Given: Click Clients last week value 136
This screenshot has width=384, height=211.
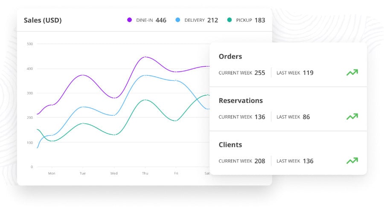Looking at the screenshot, I should pyautogui.click(x=308, y=161).
